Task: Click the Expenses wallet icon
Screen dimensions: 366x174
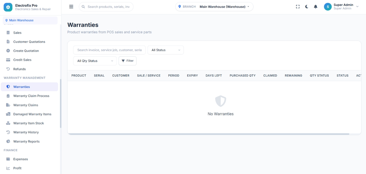Action: click(8, 159)
